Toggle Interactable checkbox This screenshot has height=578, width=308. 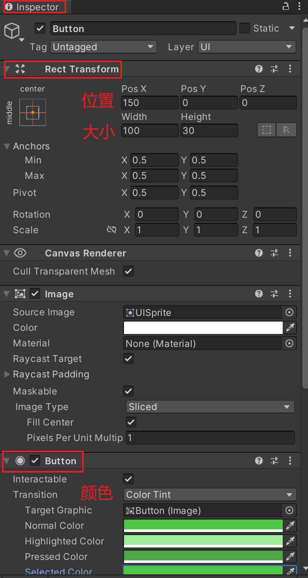(x=128, y=479)
